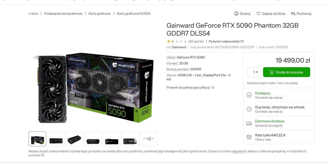The image size is (328, 165).
Task: Open Podzespoły komputerowe breadcrumb
Action: (x=63, y=13)
